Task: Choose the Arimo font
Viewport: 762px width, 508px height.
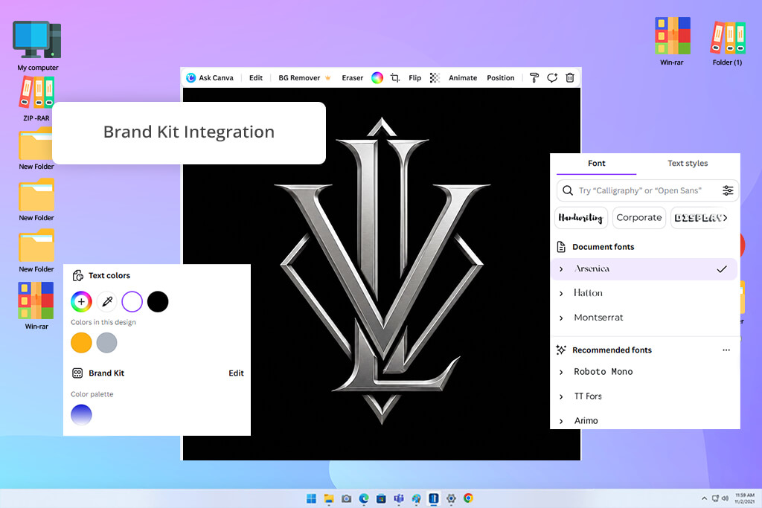Action: pos(586,420)
